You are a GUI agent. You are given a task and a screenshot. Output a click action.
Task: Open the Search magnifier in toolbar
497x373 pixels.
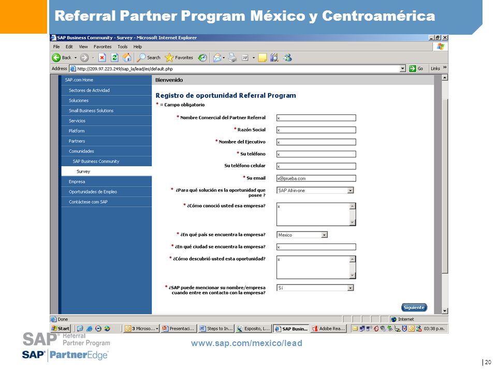pyautogui.click(x=141, y=58)
